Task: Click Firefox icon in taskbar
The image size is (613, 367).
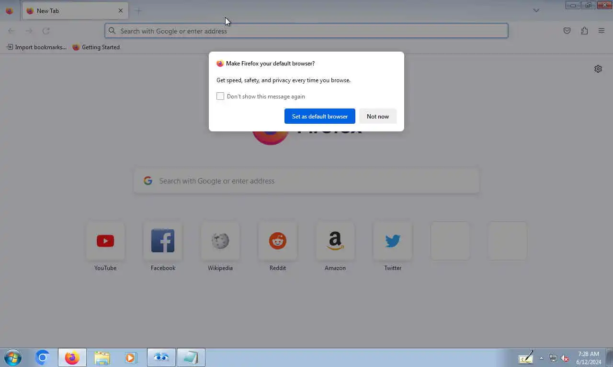Action: 72,357
